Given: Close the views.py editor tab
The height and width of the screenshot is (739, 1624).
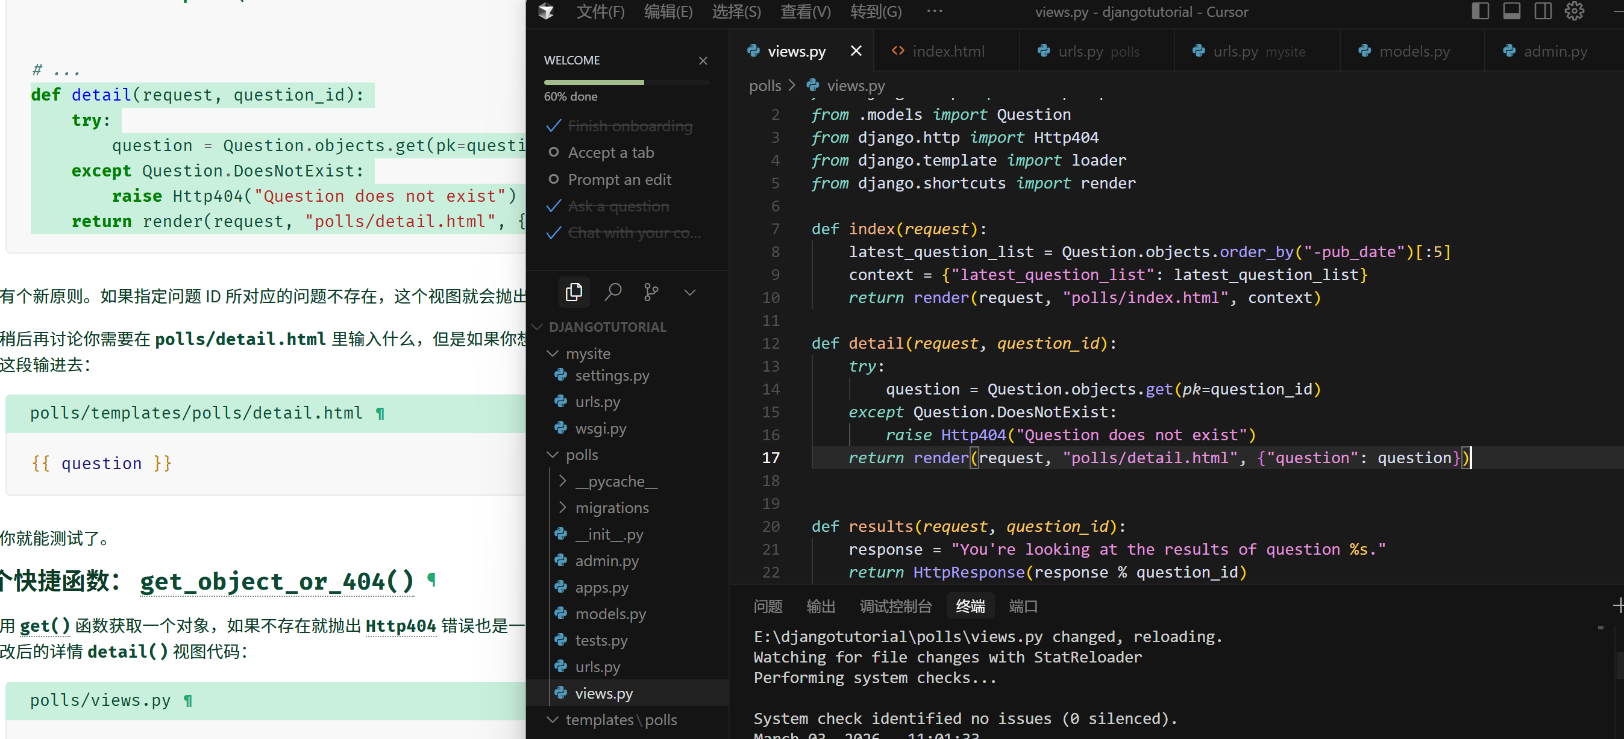Looking at the screenshot, I should [x=856, y=51].
